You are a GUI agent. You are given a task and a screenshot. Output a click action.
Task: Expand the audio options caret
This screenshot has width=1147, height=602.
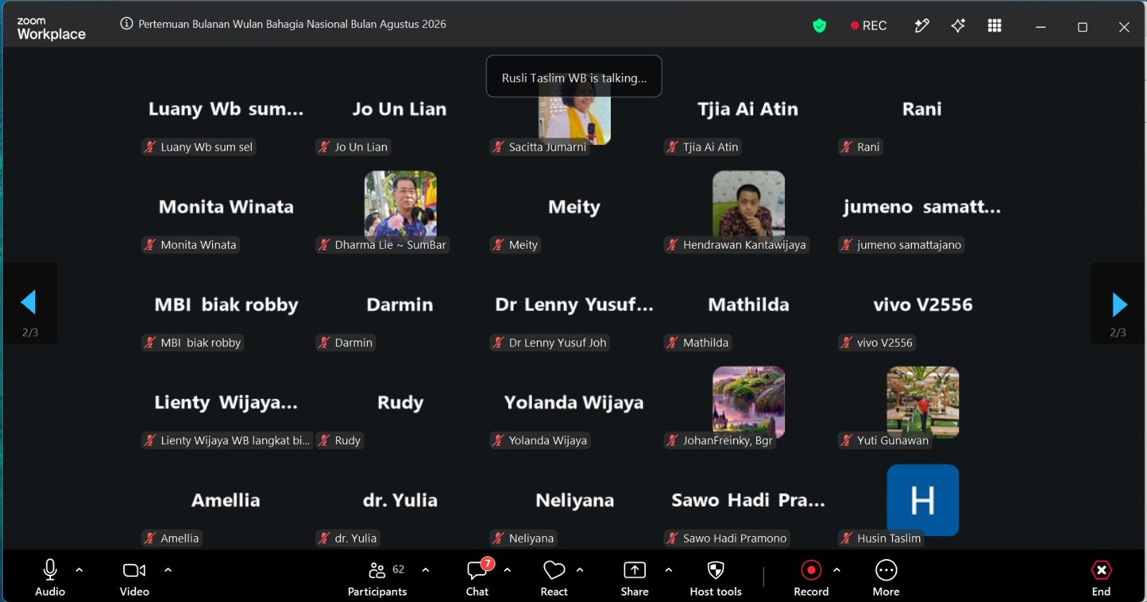(80, 570)
